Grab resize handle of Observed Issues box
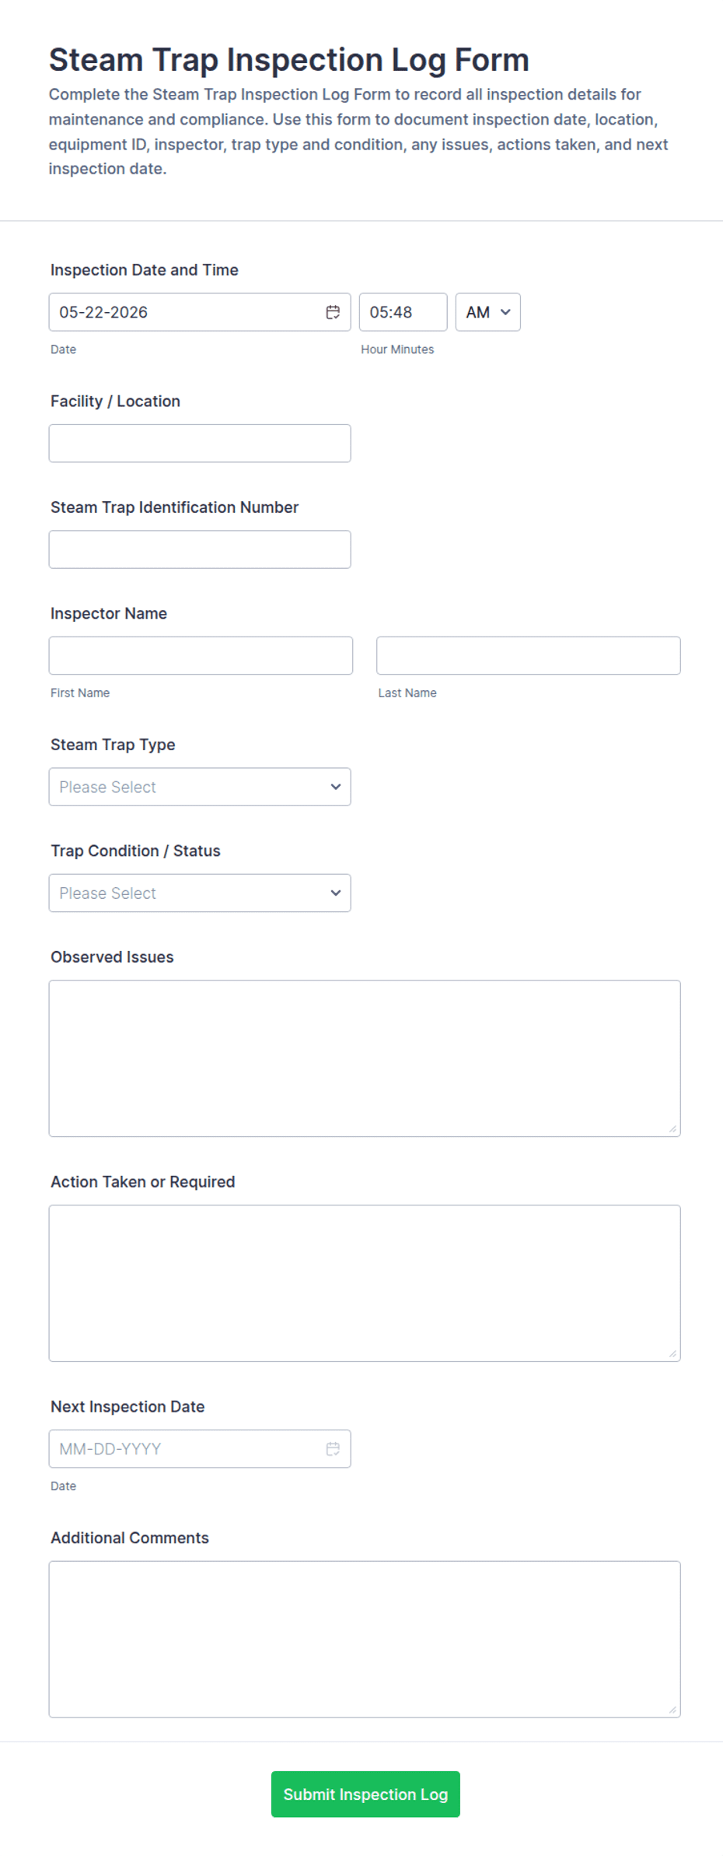 pyautogui.click(x=672, y=1128)
